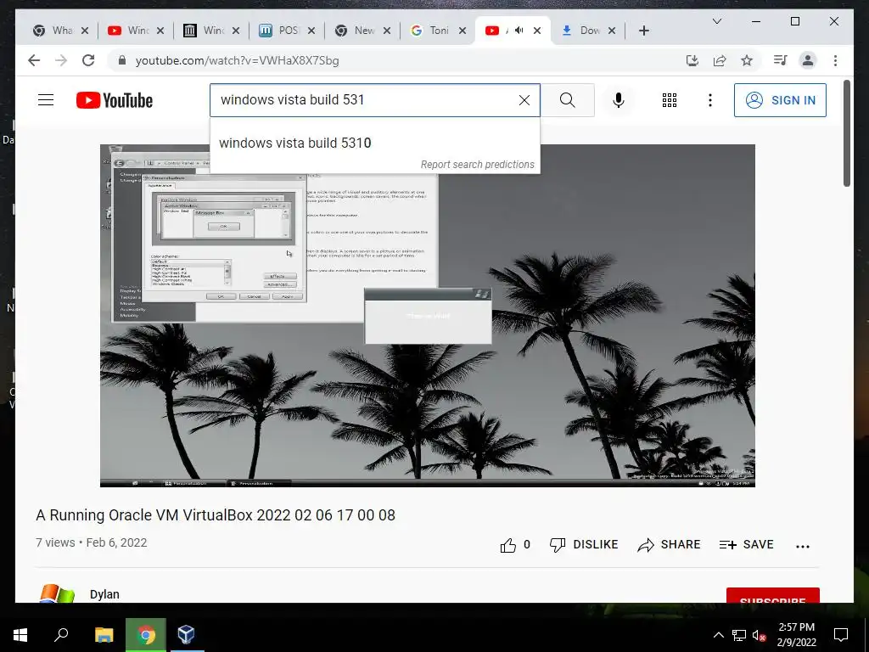Share this page icon in address bar
The height and width of the screenshot is (652, 869).
720,60
